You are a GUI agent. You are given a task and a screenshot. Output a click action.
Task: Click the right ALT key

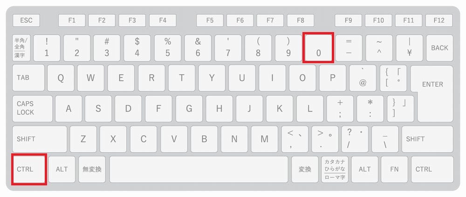click(365, 170)
